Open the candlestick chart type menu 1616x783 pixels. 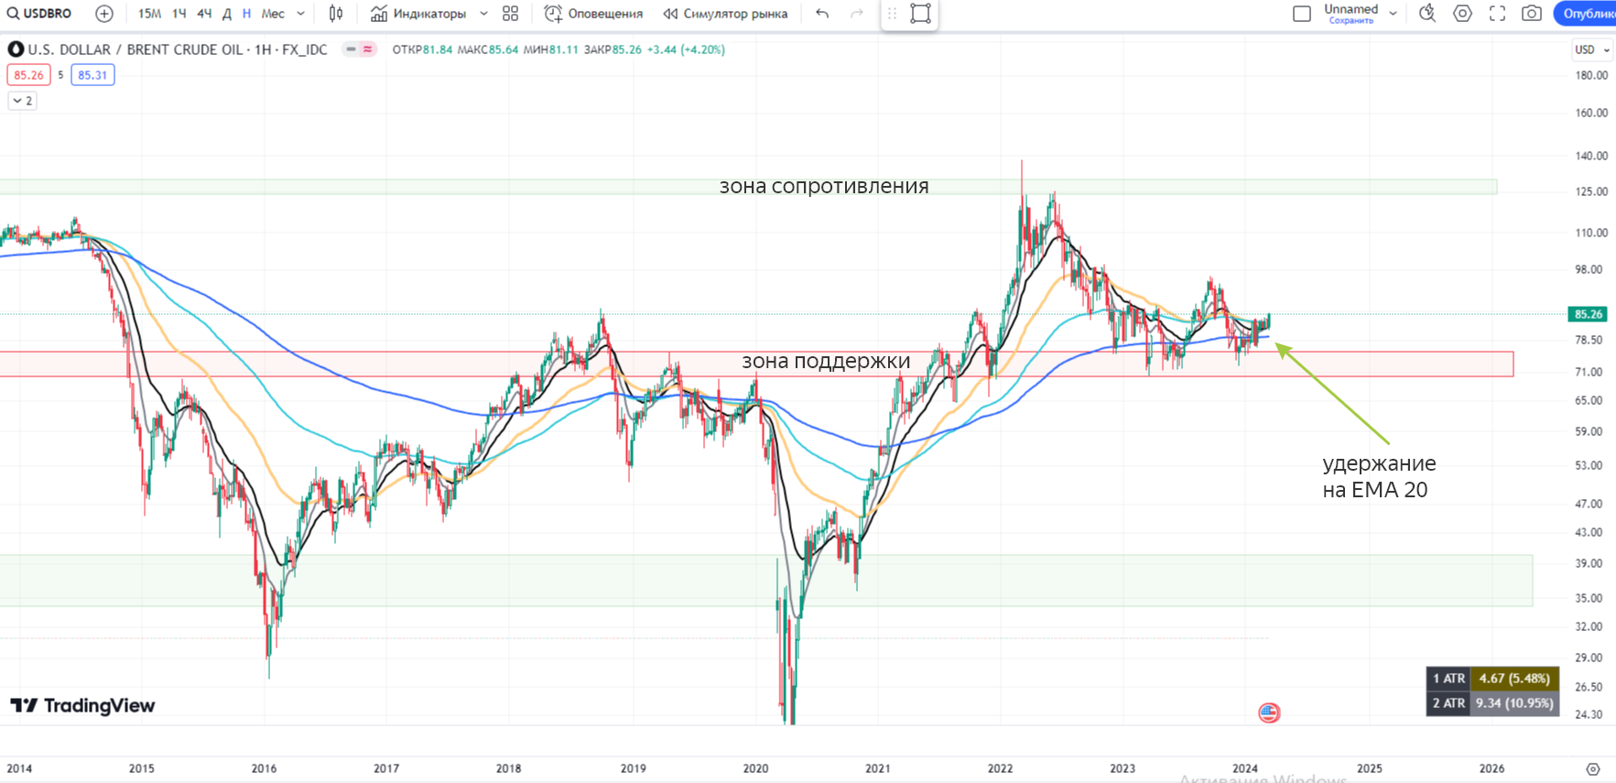tap(336, 14)
